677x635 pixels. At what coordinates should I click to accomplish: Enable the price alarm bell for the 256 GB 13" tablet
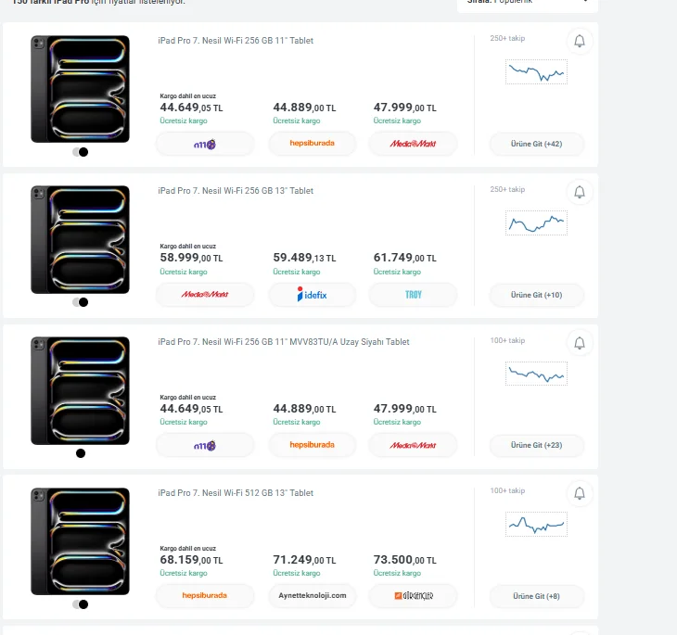[x=580, y=192]
